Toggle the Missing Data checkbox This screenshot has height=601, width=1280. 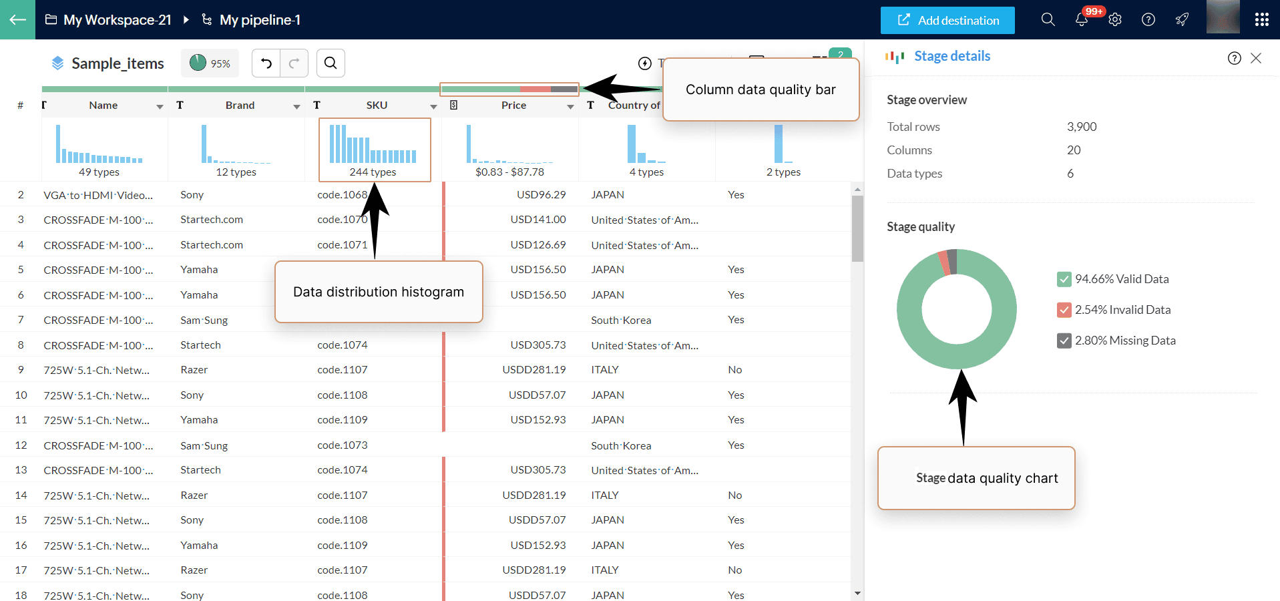point(1064,341)
